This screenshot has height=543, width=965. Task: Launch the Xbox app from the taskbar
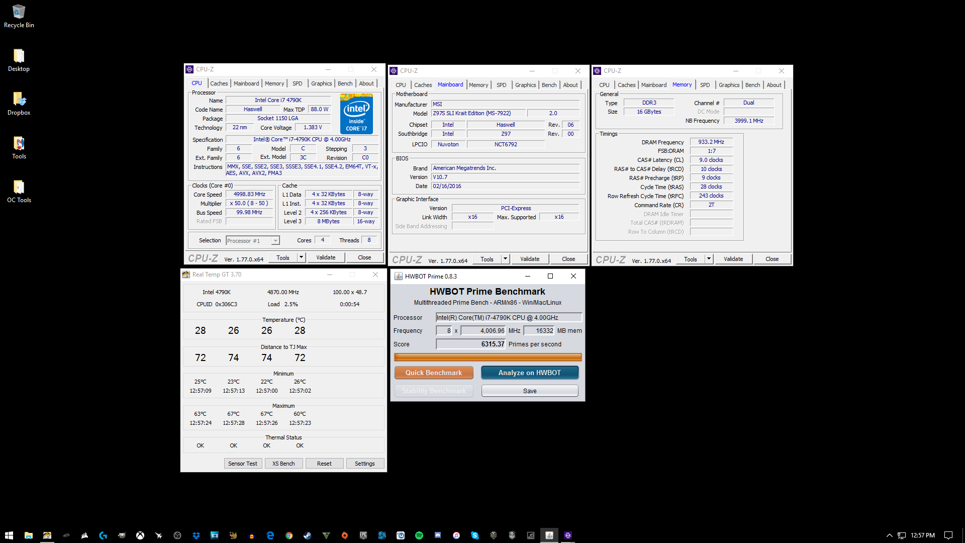[x=140, y=535]
